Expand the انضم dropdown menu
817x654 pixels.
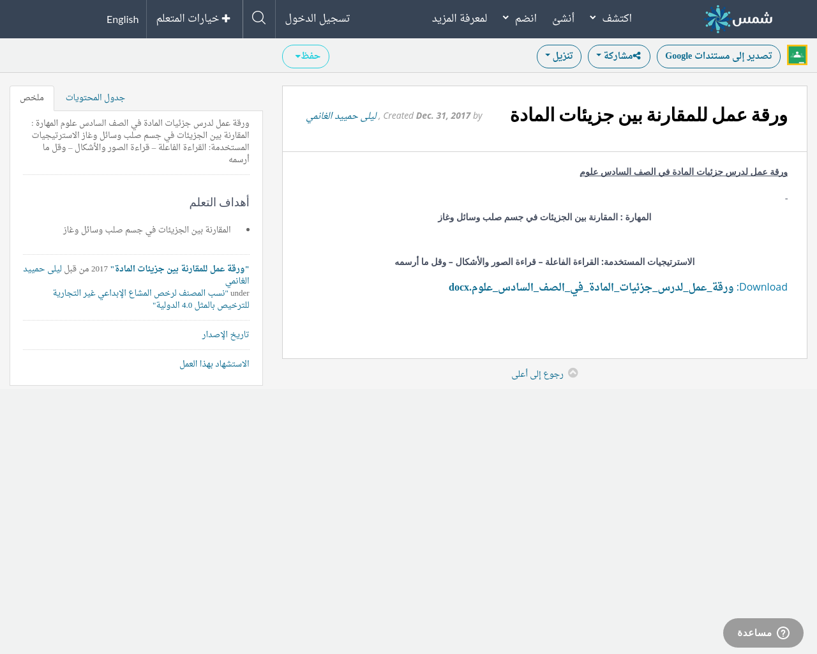(520, 19)
